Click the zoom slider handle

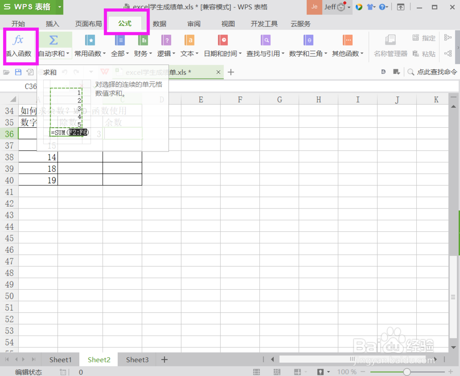(407, 372)
